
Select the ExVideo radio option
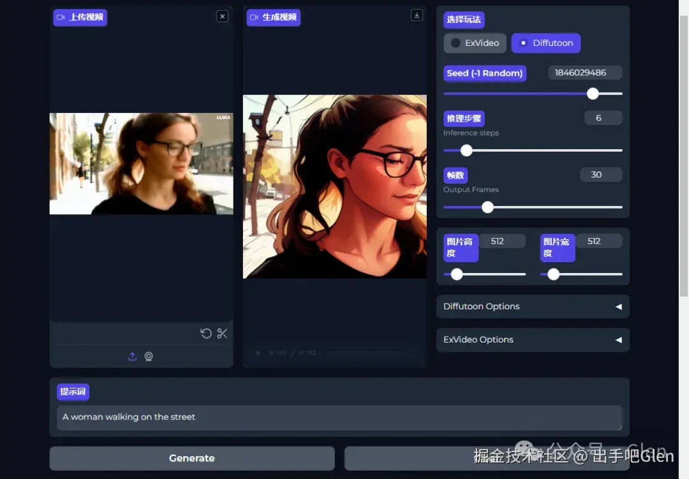coord(475,43)
